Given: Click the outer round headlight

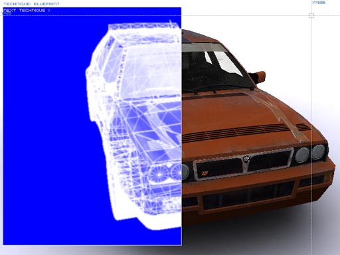Looking at the screenshot, I should coord(319,152).
